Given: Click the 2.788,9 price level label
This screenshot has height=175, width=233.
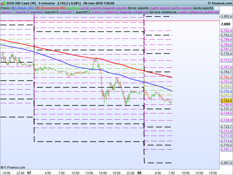Looking at the screenshot, I should click(x=226, y=39).
